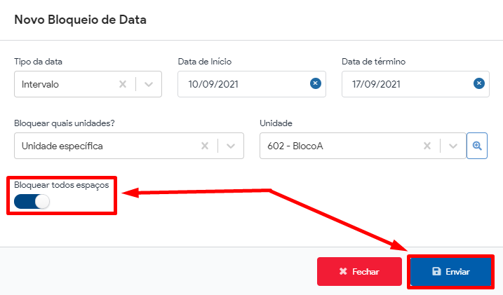Image resolution: width=503 pixels, height=295 pixels.
Task: Toggle Bloquear todos espaços switch
Action: pos(32,202)
